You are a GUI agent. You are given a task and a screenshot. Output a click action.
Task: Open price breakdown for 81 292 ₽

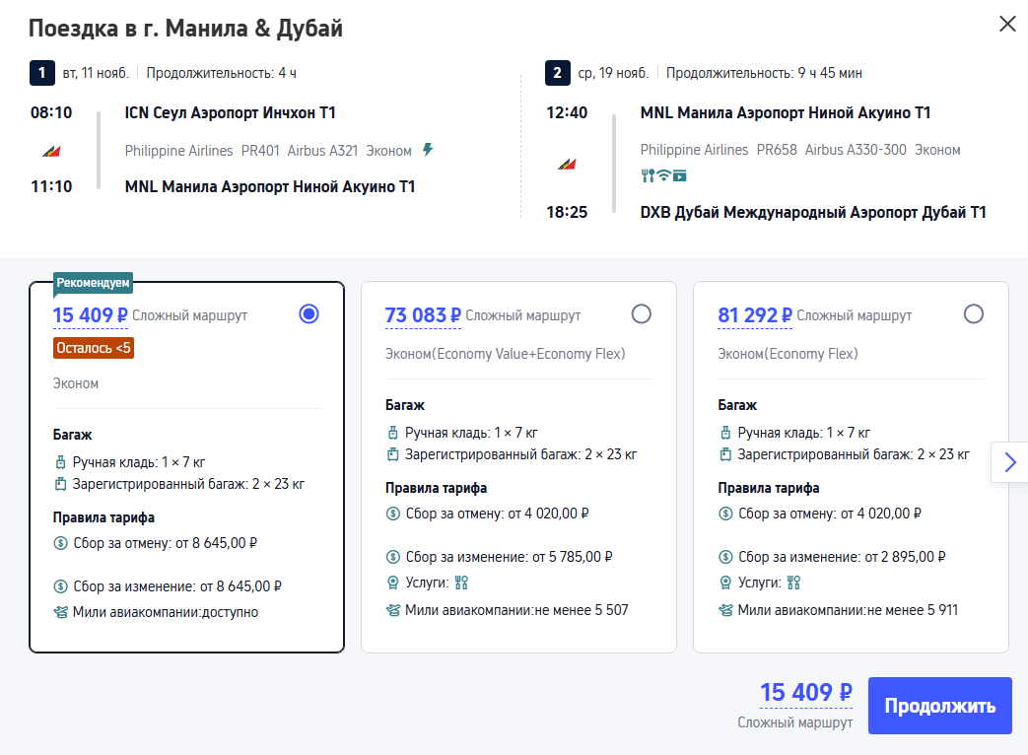[x=755, y=315]
